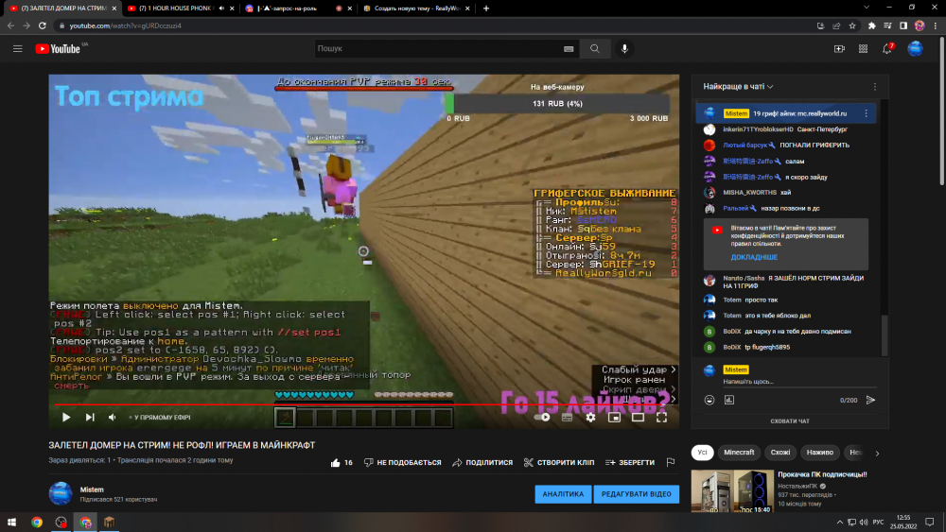This screenshot has width=946, height=532.
Task: Mute the video volume speaker
Action: [x=113, y=417]
